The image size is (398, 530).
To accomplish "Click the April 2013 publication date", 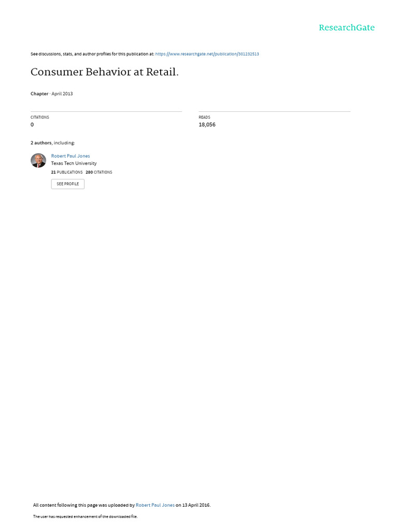I will click(x=62, y=94).
